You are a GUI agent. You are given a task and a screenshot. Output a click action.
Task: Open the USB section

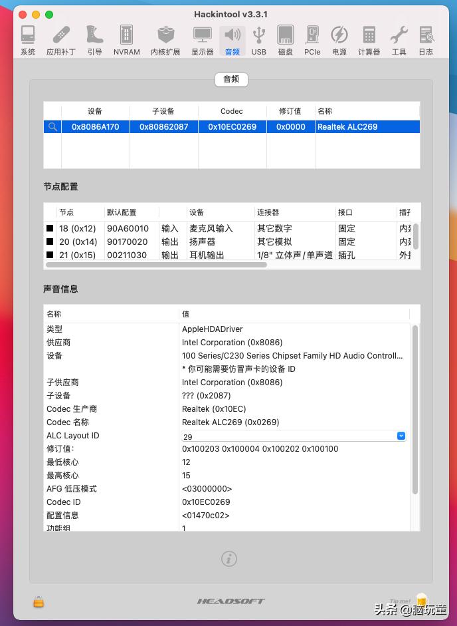click(259, 41)
